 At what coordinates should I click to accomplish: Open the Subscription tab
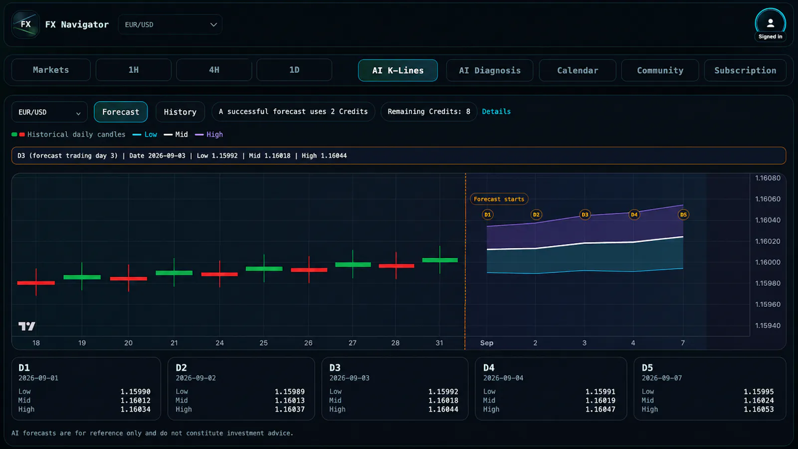click(x=745, y=70)
